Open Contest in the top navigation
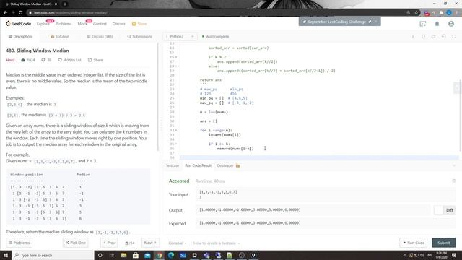The width and height of the screenshot is (462, 260). tap(100, 24)
